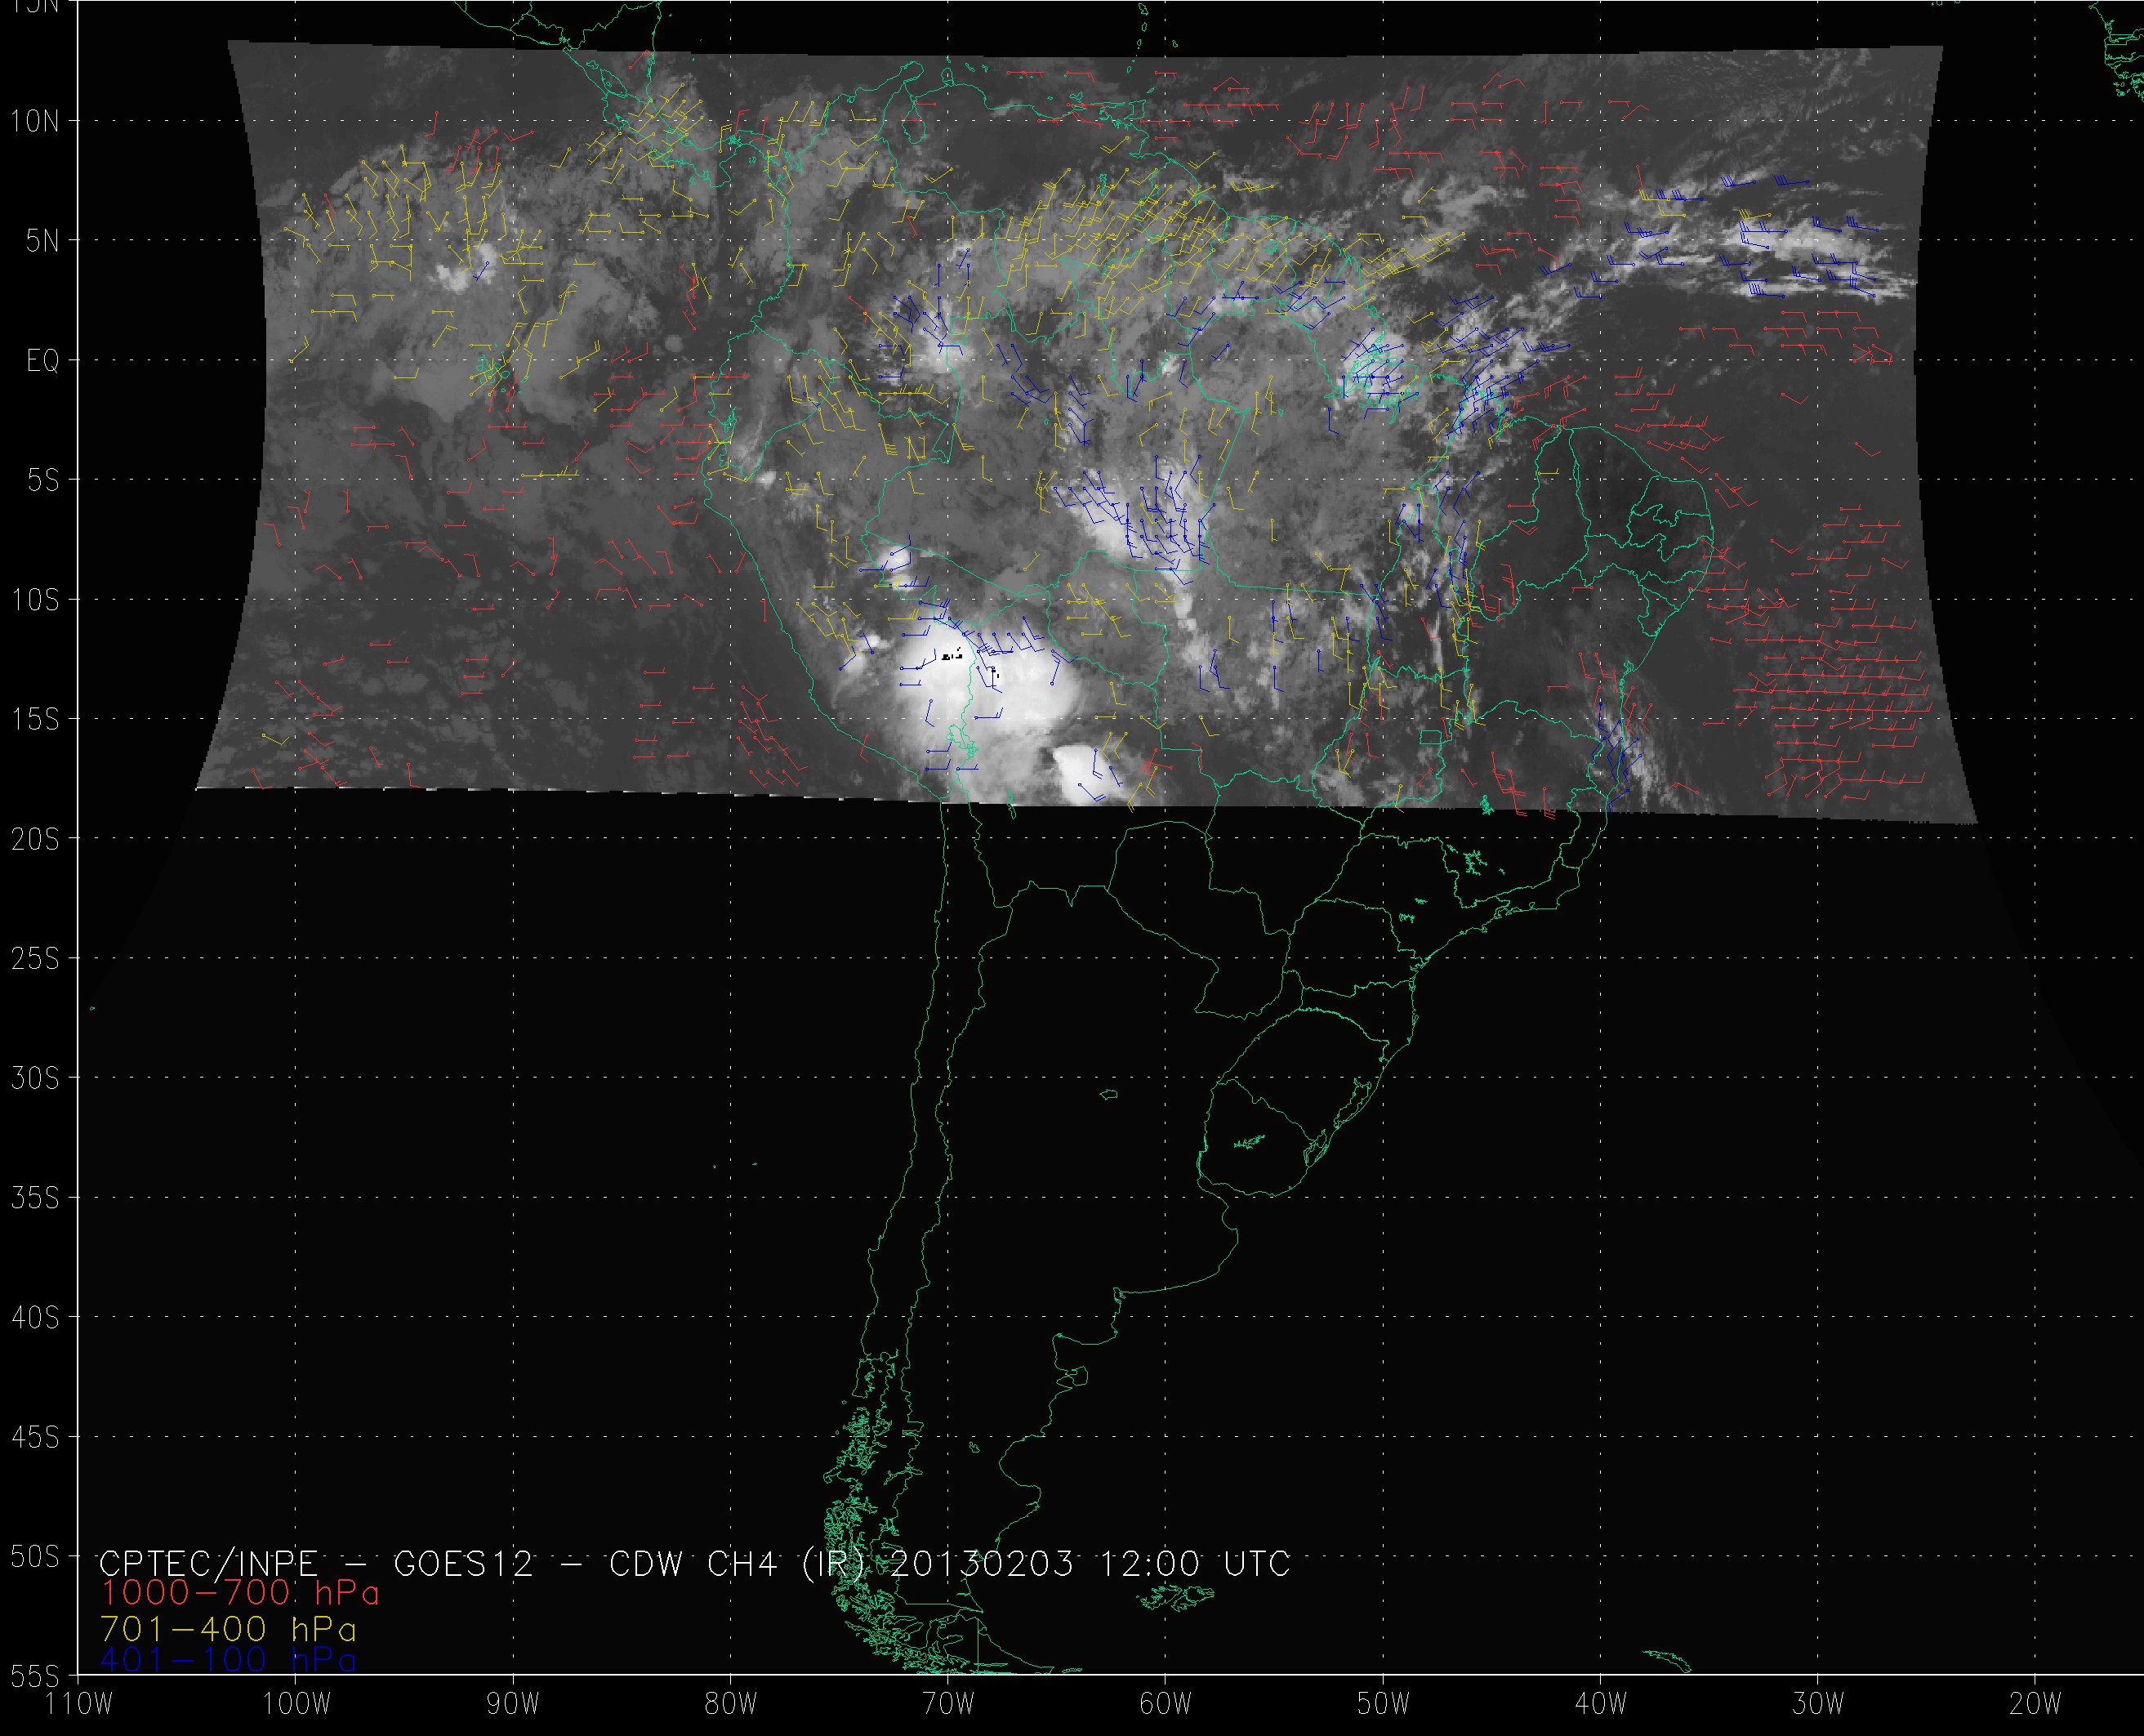Click the EQ latitude axis label

pos(43,361)
